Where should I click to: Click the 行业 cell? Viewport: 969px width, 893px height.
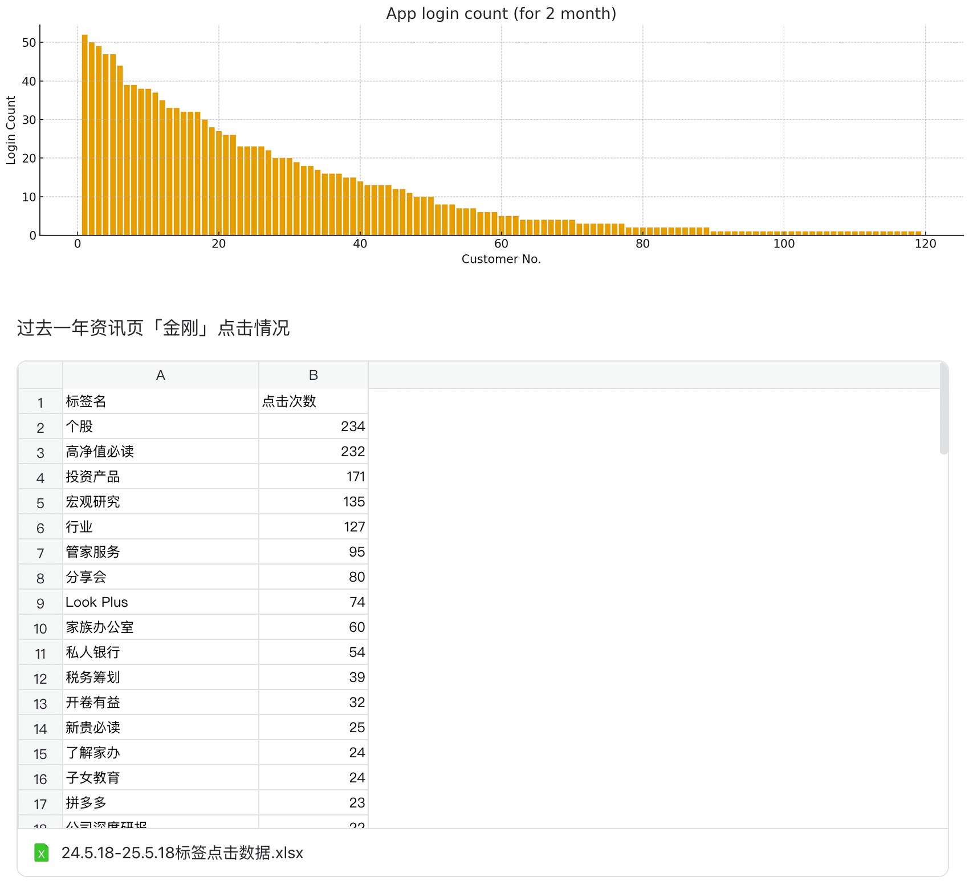161,527
